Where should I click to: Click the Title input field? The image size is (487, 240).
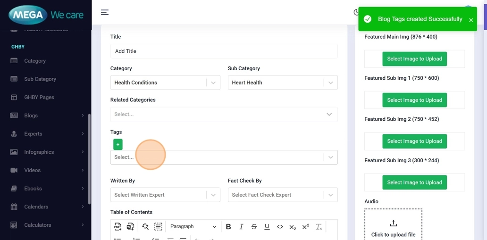pos(224,51)
